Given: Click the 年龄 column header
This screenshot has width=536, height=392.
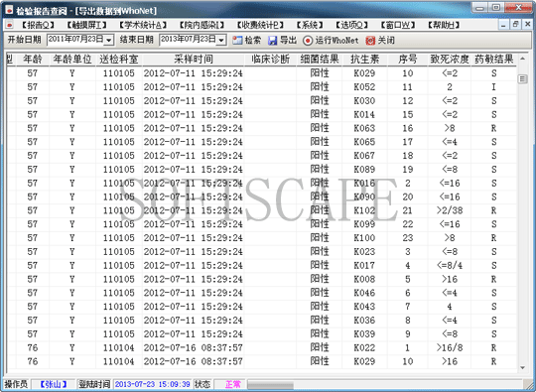Looking at the screenshot, I should [33, 60].
